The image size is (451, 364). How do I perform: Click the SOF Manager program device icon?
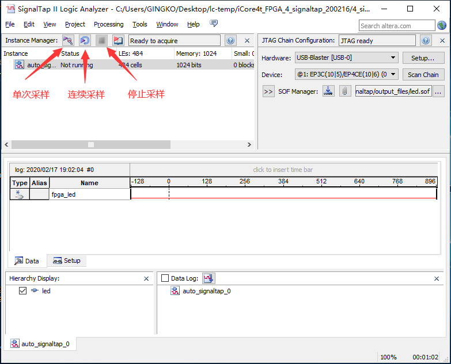coord(328,91)
